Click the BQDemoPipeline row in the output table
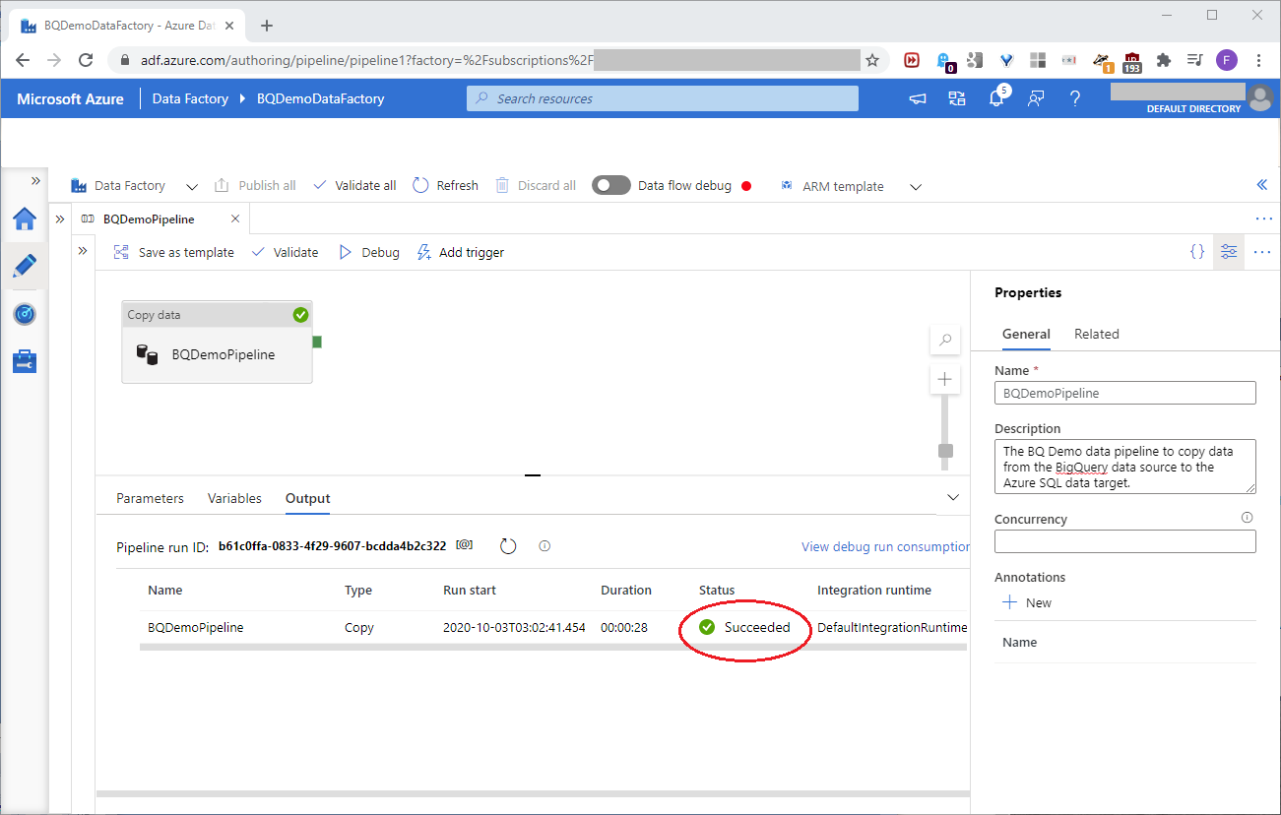The image size is (1281, 815). pos(554,627)
